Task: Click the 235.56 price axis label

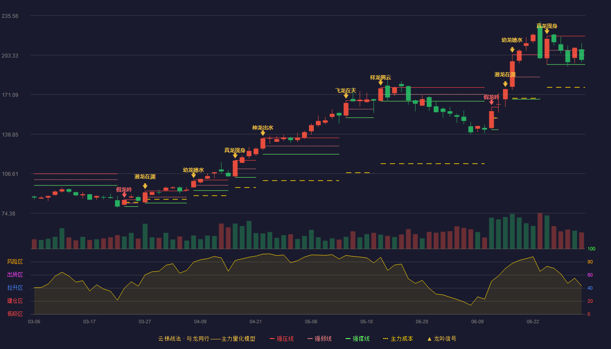Action: [10, 16]
